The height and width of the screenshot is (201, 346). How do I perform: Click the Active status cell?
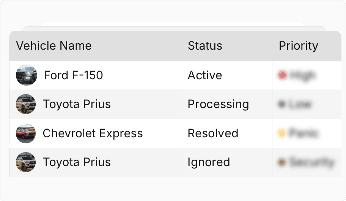[205, 75]
